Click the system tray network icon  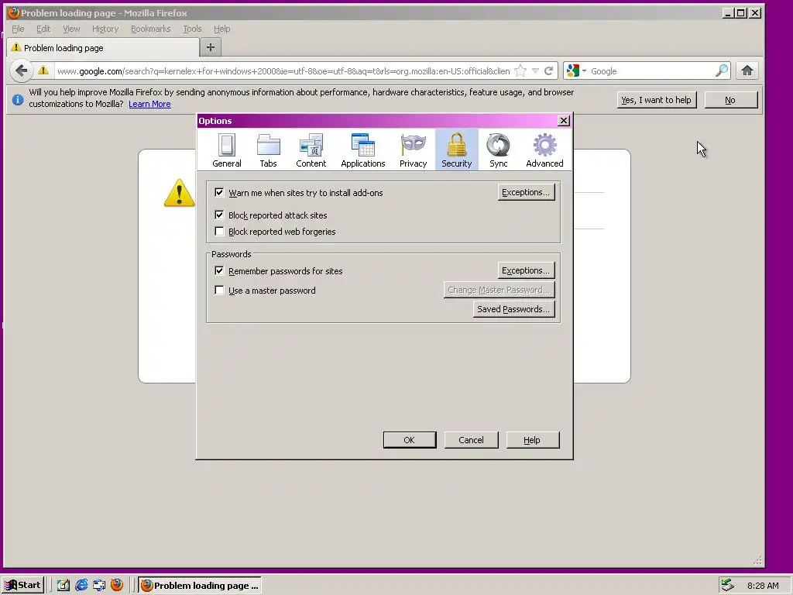point(727,585)
